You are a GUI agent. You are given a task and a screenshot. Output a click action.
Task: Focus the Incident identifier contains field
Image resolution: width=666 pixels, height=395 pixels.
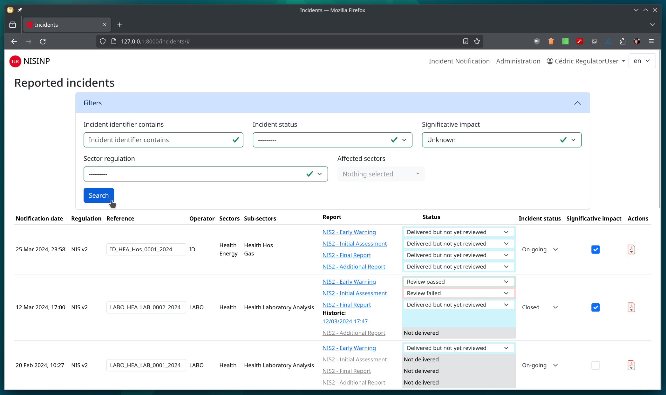click(159, 140)
